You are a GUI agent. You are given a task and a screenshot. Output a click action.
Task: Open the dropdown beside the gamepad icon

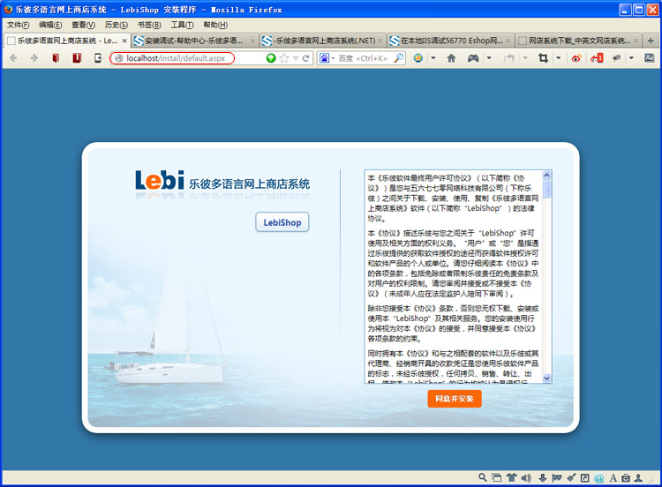(489, 58)
